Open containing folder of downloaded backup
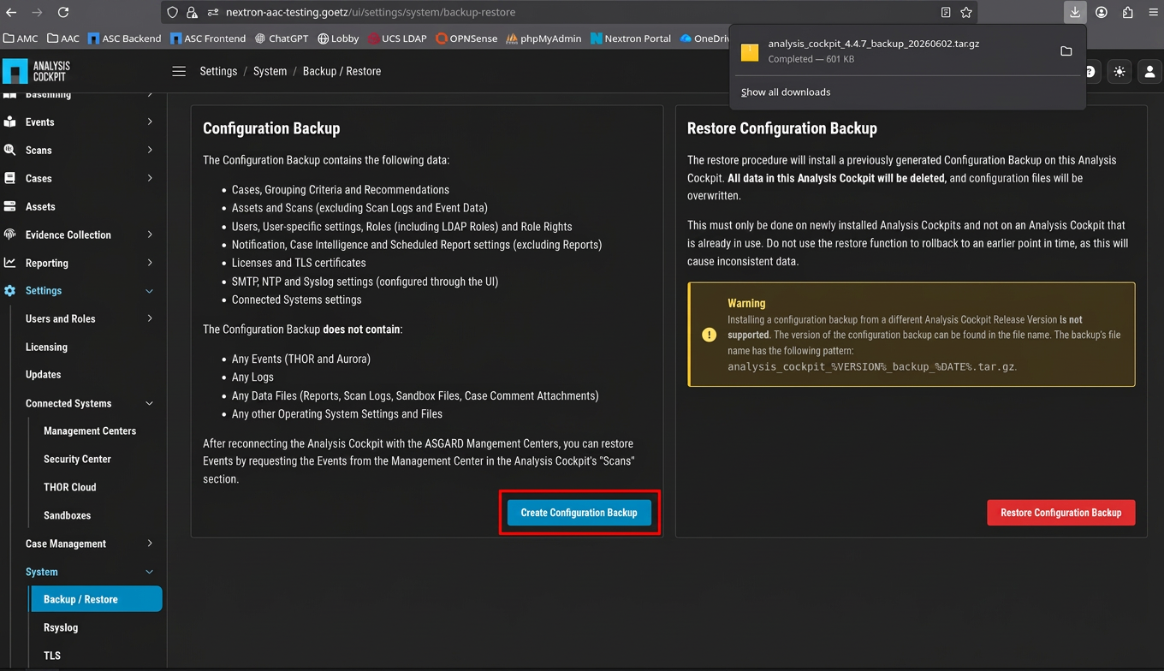The width and height of the screenshot is (1164, 671). tap(1066, 51)
